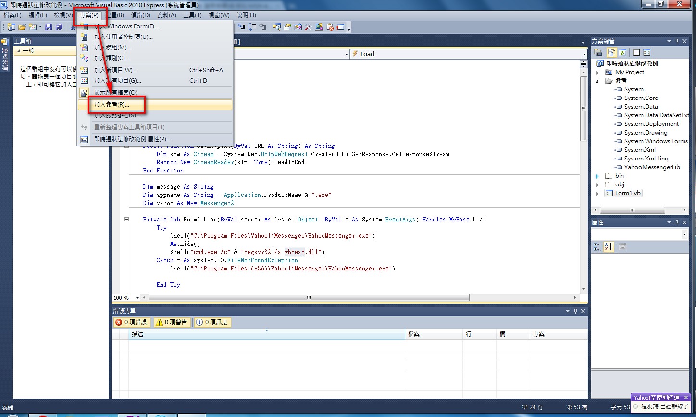Collapse the 一般 toolbox group
Image resolution: width=696 pixels, height=417 pixels.
[x=19, y=51]
